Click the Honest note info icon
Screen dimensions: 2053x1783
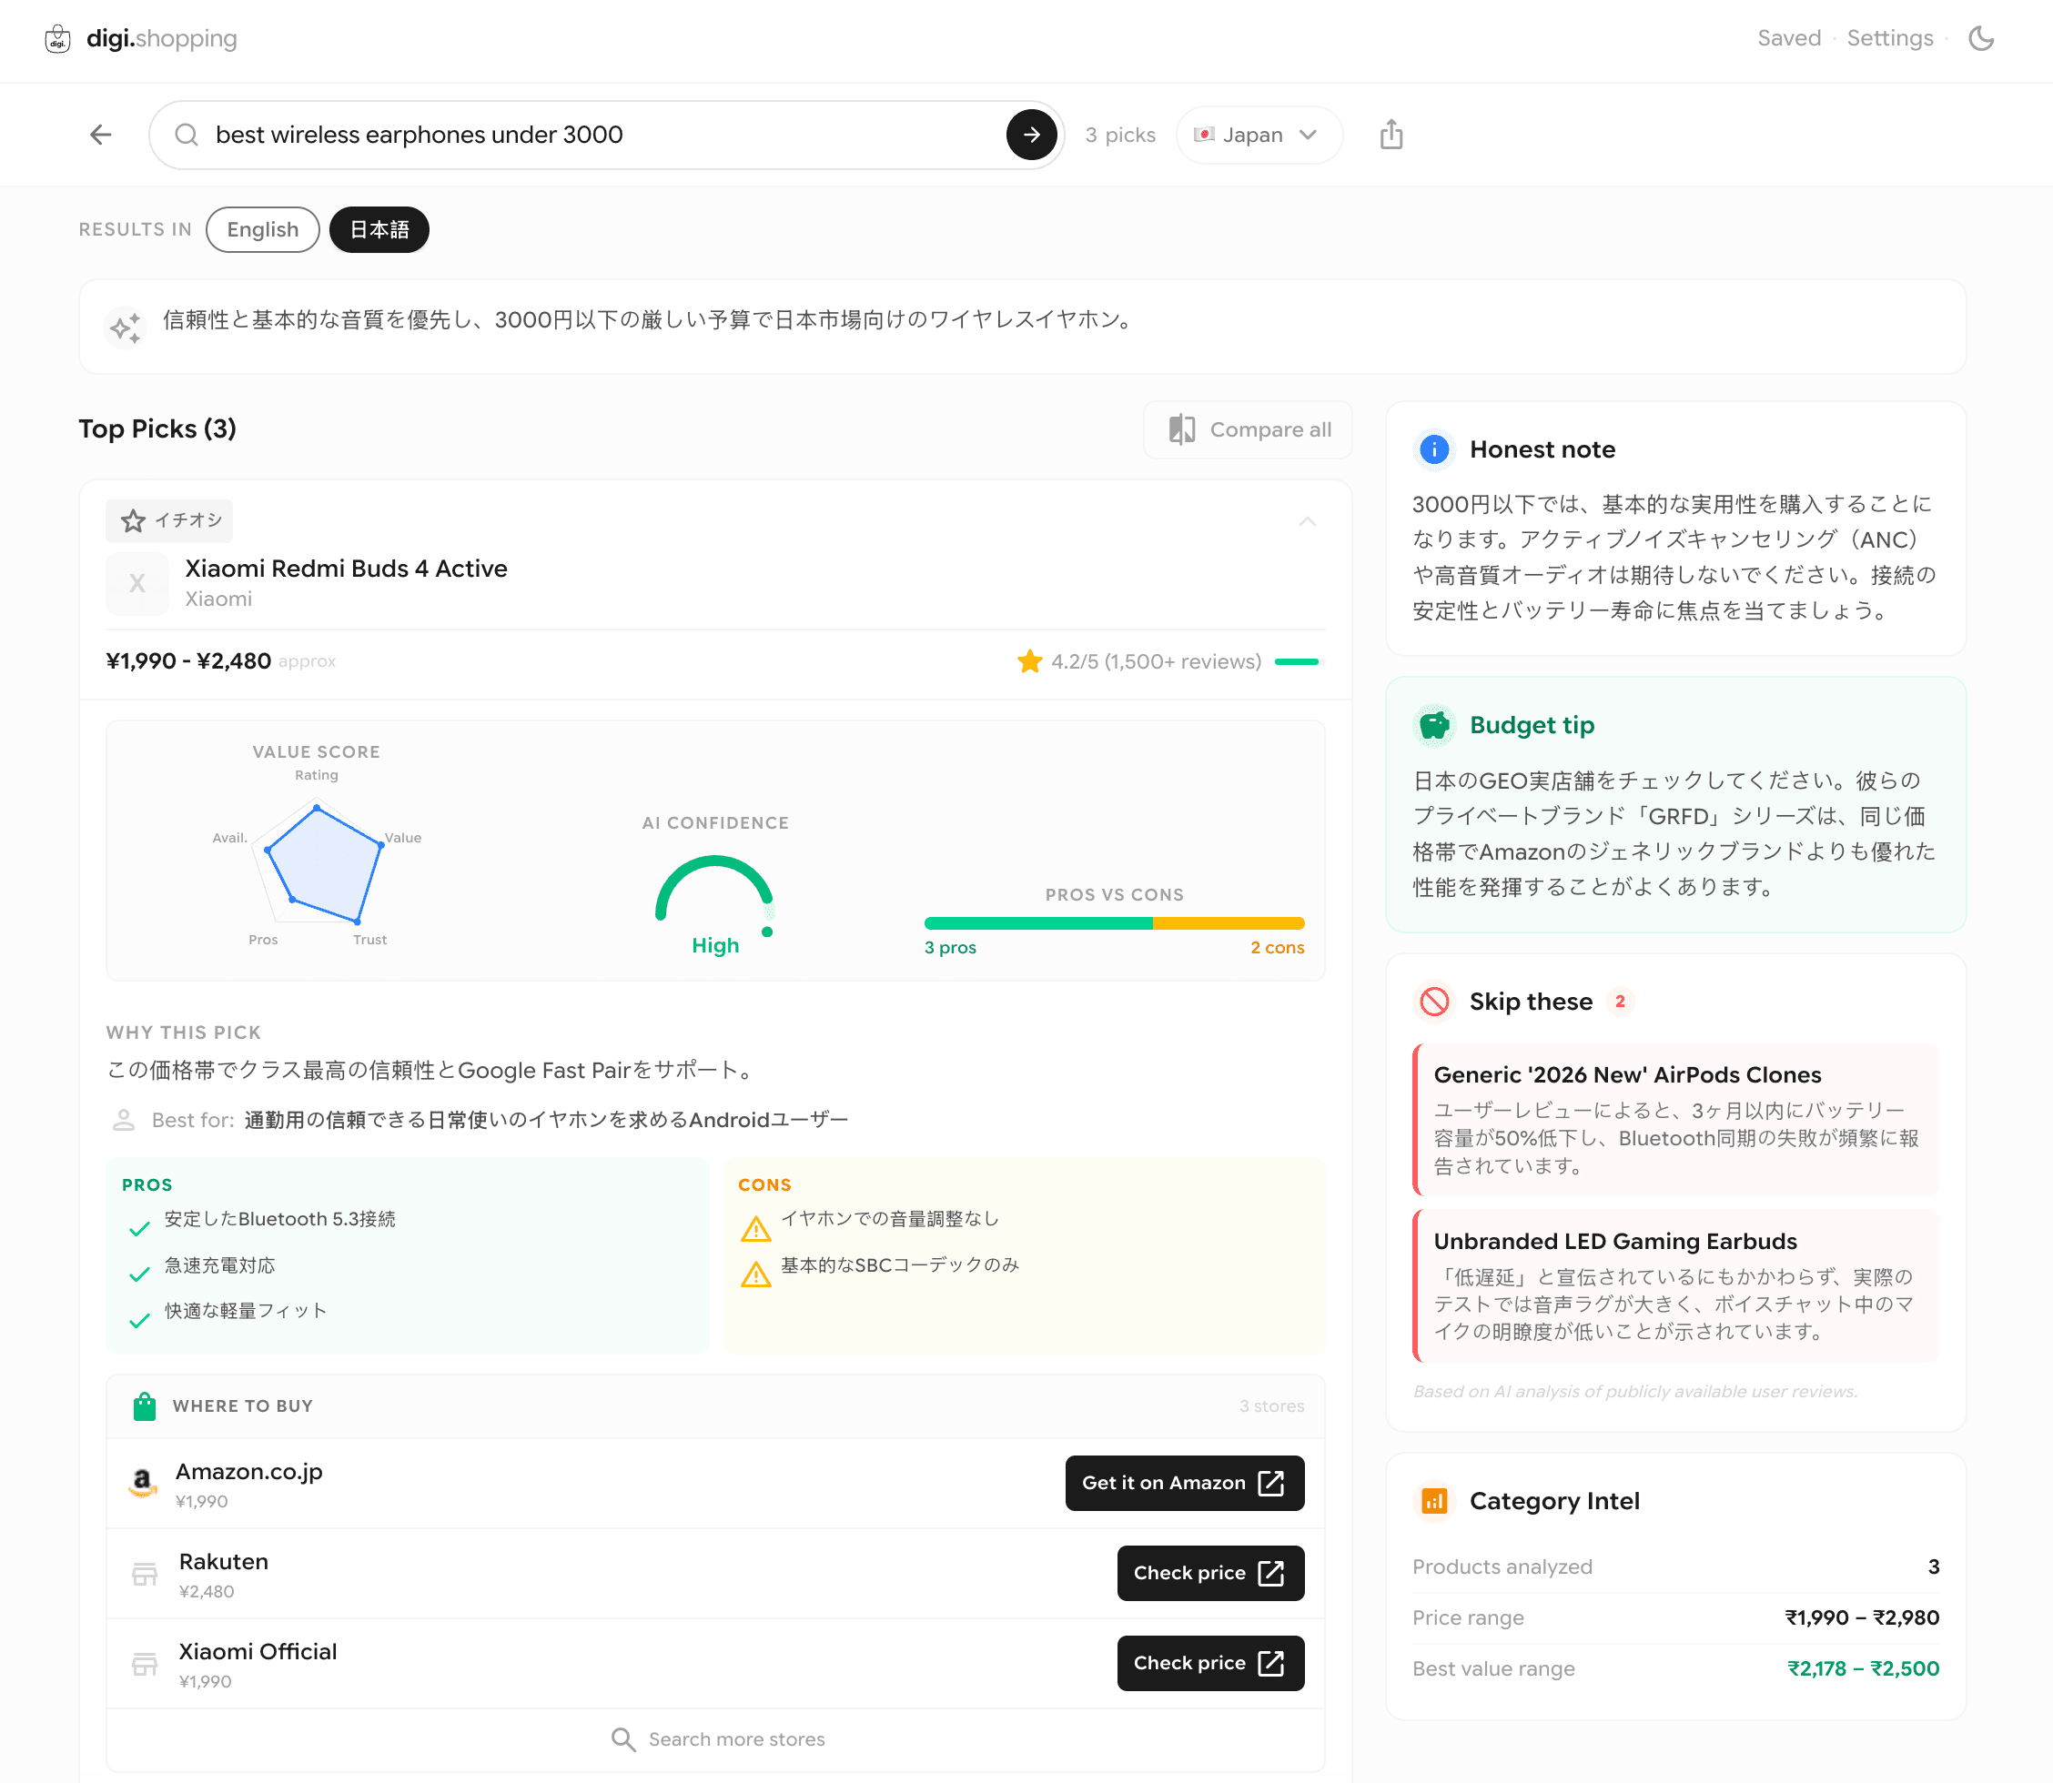pos(1433,449)
